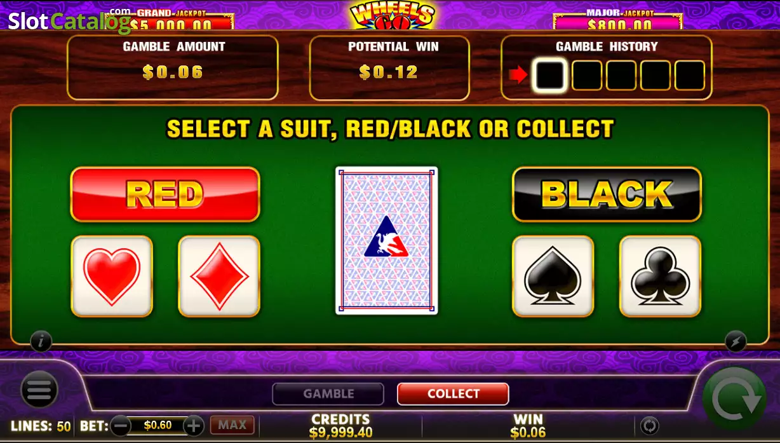Viewport: 780px width, 443px height.
Task: Increase bet with the plus button
Action: [x=194, y=425]
